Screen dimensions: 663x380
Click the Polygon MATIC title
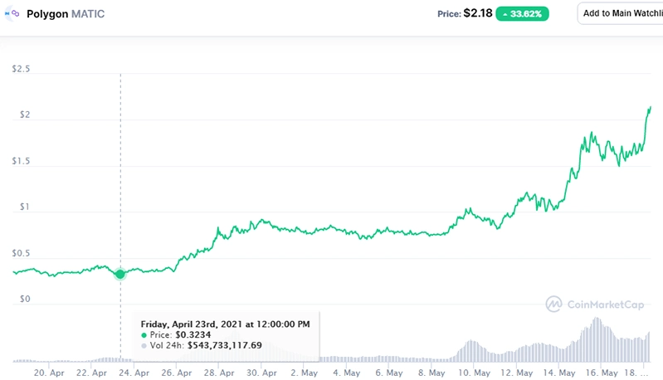66,14
